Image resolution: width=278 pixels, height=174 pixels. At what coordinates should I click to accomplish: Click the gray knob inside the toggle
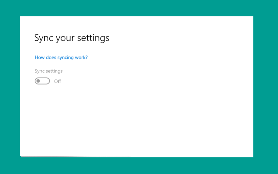38,81
